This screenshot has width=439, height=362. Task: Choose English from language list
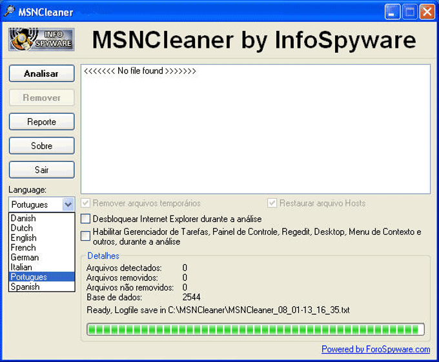click(x=42, y=237)
